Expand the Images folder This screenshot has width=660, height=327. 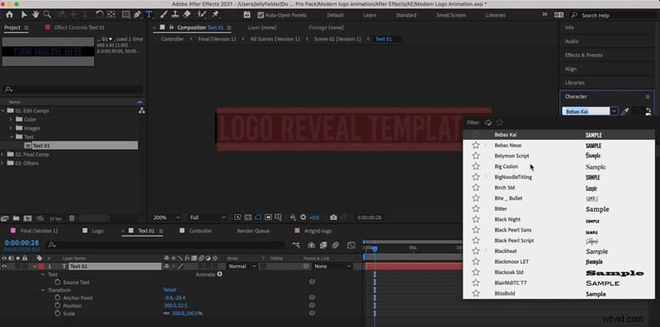[11, 128]
